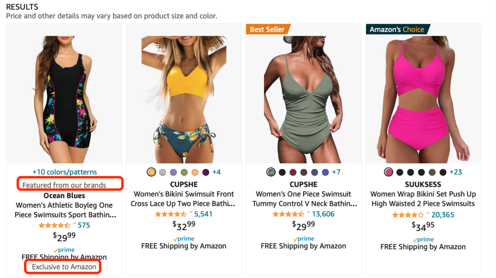The image size is (496, 278).
Task: Show +7 more colors for CUPSHE one piece
Action: pos(336,172)
